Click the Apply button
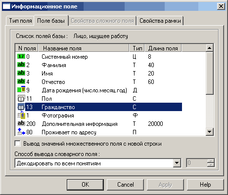 tap(165, 185)
